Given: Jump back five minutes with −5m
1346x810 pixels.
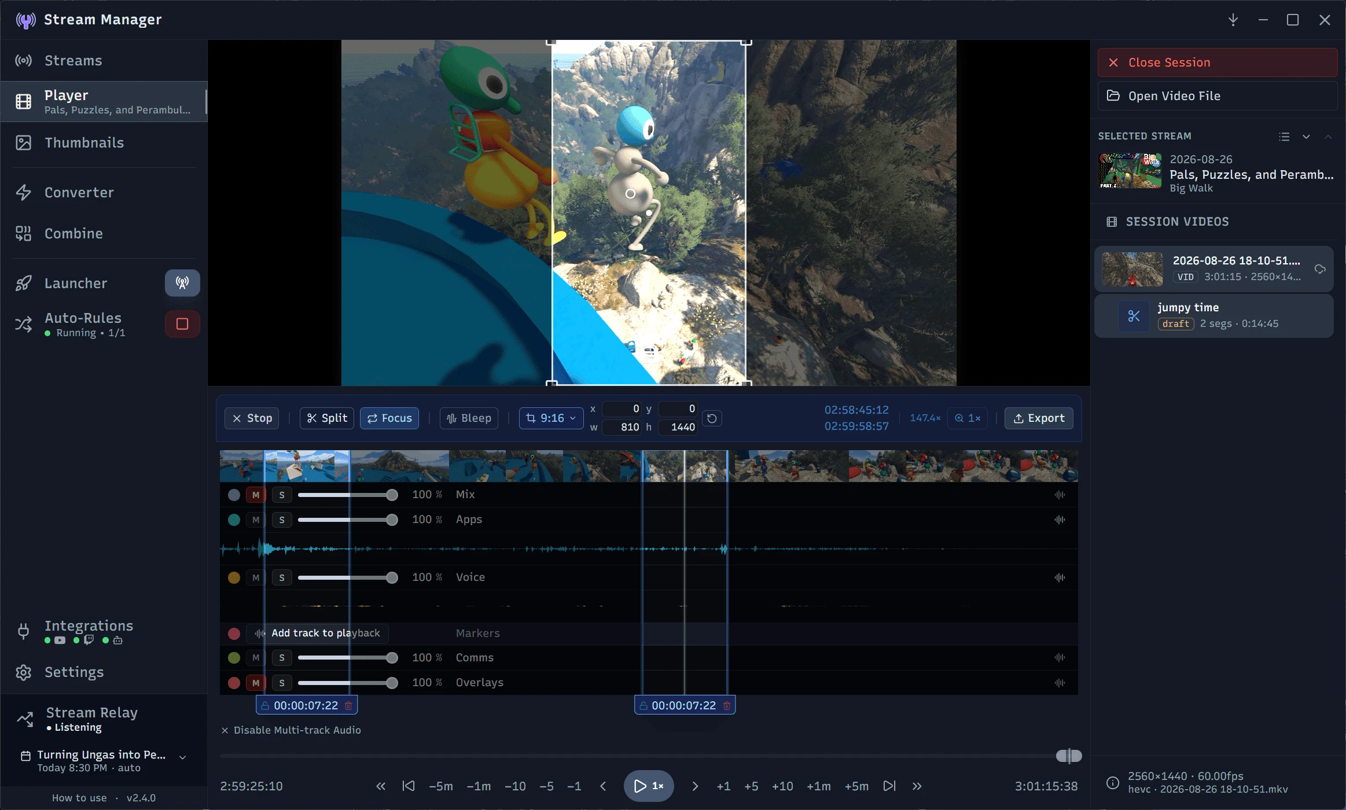Looking at the screenshot, I should pyautogui.click(x=441, y=786).
